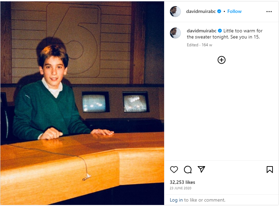Screen dimensions: 279x207
Task: Click Log in link
Action: pos(176,200)
